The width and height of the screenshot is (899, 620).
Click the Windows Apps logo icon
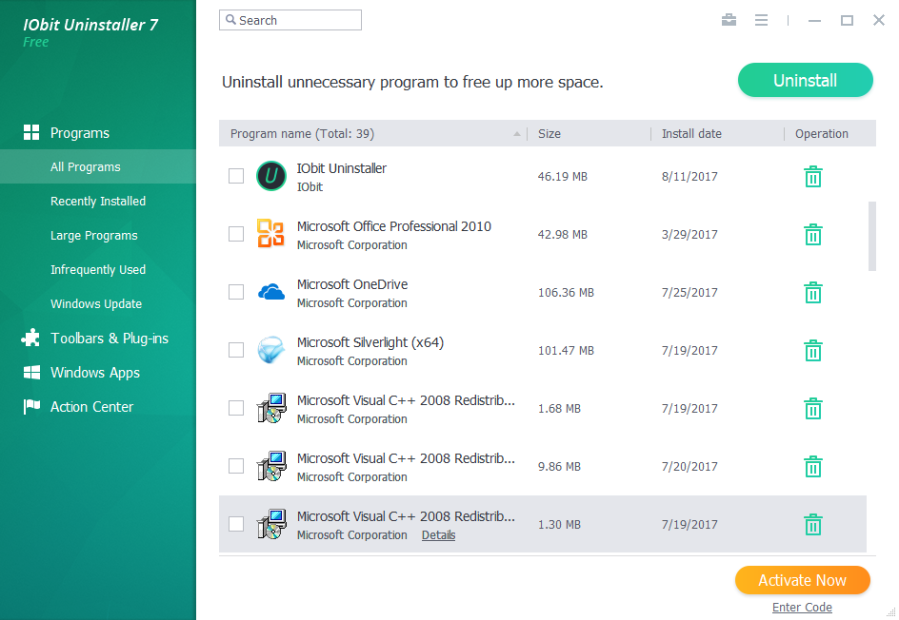31,372
